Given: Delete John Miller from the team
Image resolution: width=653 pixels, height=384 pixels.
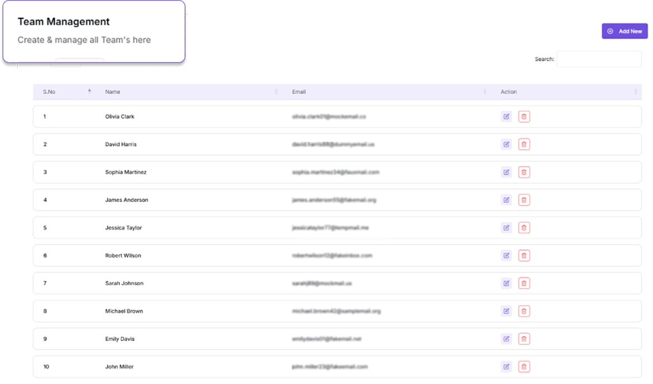Looking at the screenshot, I should pos(524,367).
